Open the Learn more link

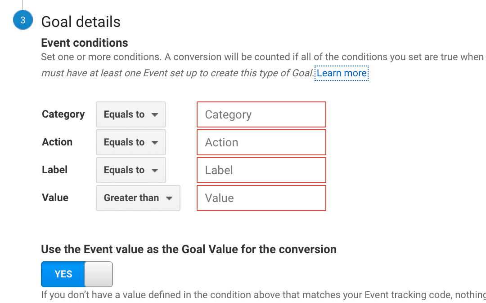click(x=342, y=73)
